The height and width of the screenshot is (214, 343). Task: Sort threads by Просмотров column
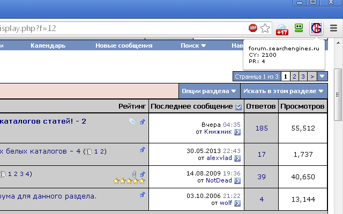(302, 106)
